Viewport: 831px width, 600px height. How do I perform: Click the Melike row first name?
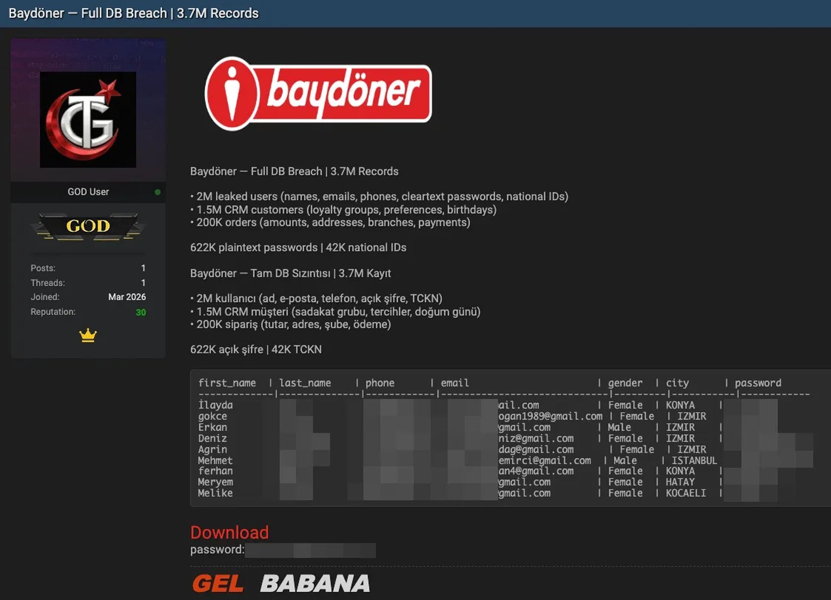coord(215,493)
